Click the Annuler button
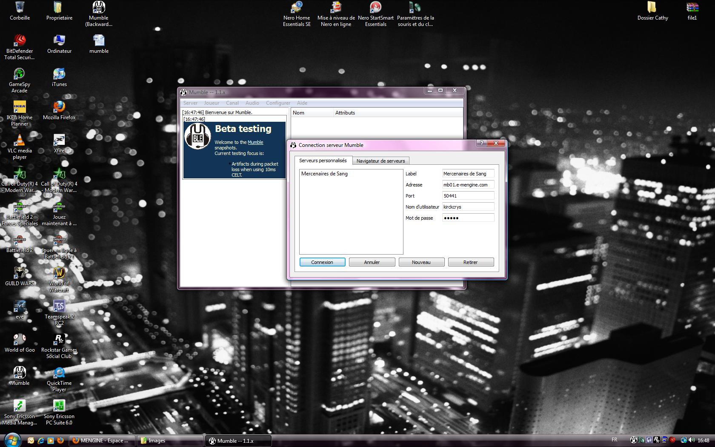715x447 pixels. coord(372,262)
